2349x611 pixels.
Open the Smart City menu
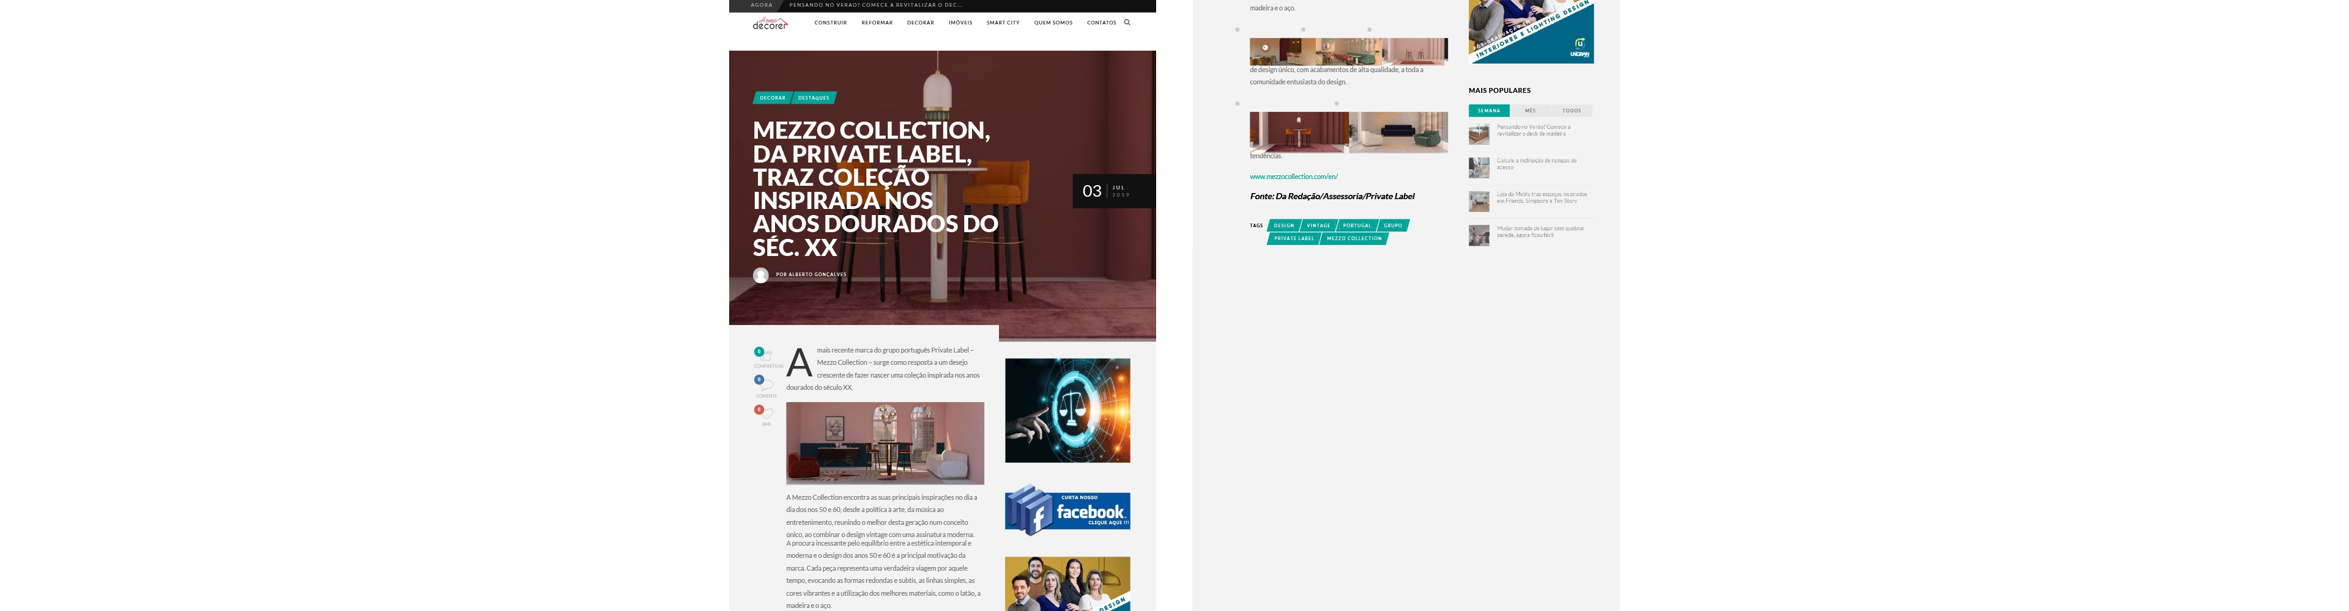click(x=1003, y=23)
